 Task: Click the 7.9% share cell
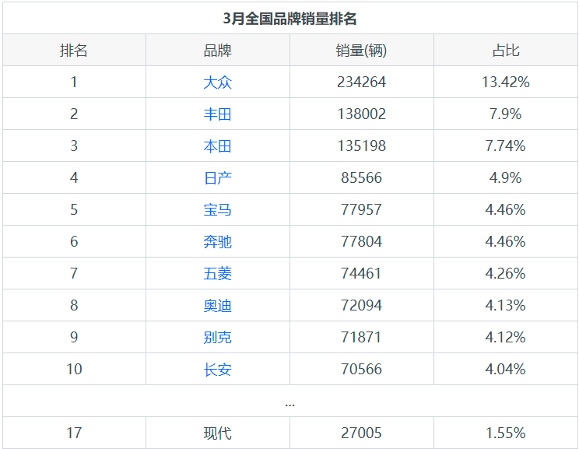tap(506, 114)
